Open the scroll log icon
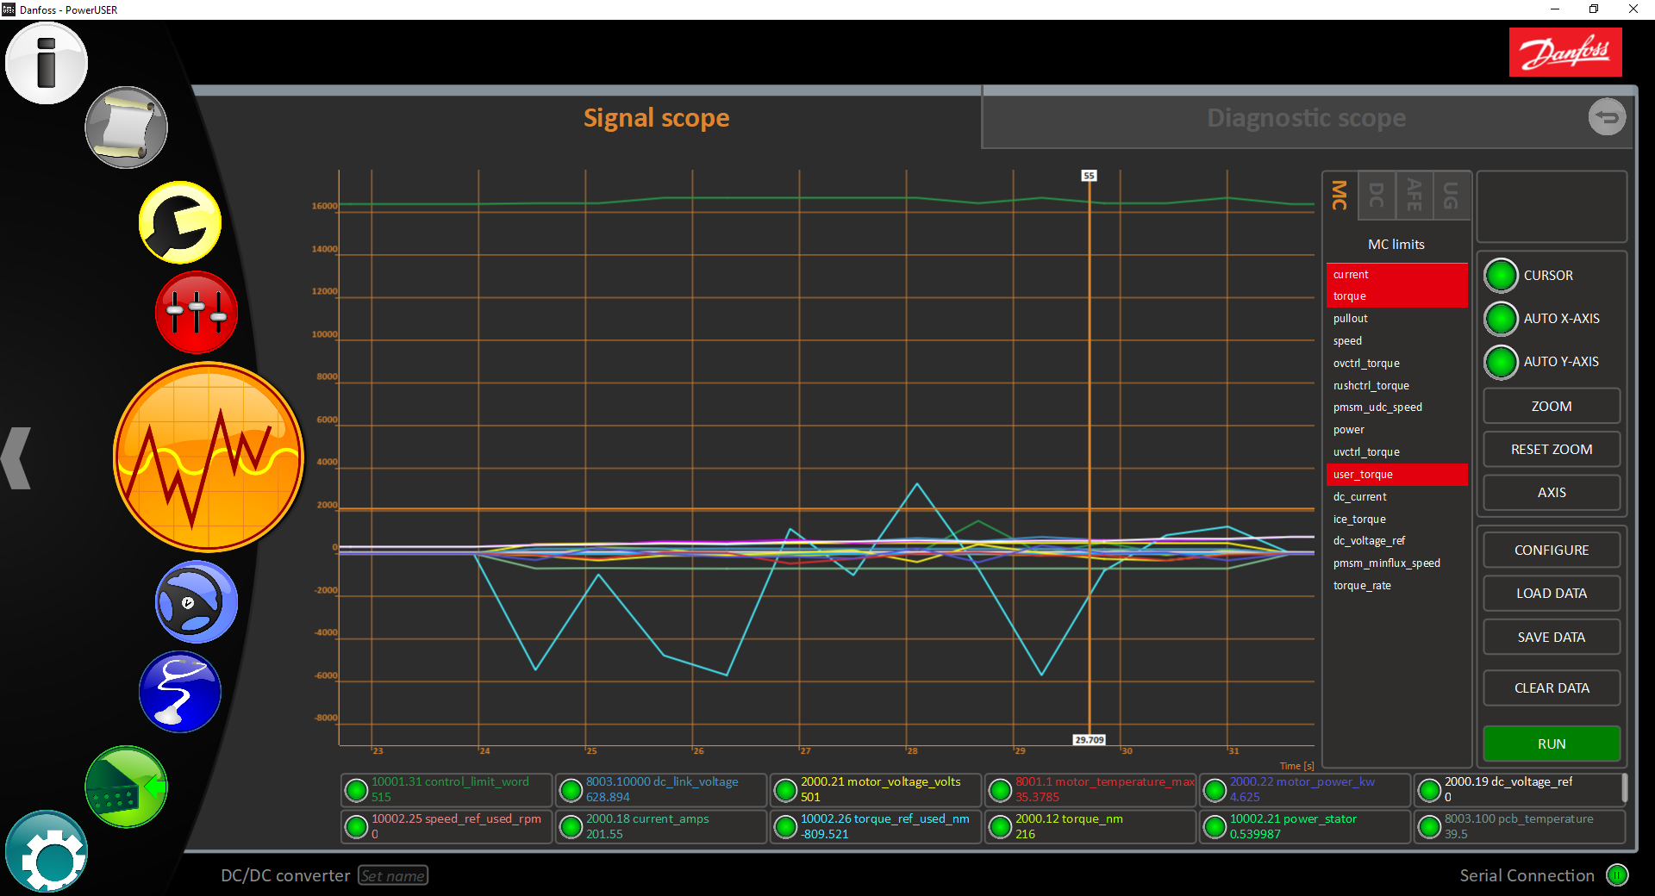This screenshot has width=1655, height=896. pos(126,128)
